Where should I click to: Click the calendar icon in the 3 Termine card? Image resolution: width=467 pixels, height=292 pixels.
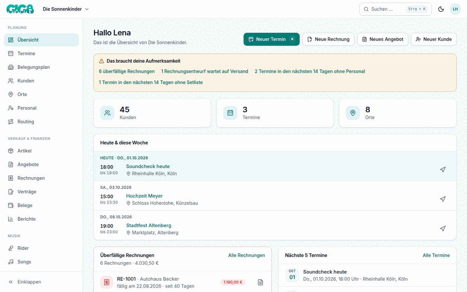[230, 113]
